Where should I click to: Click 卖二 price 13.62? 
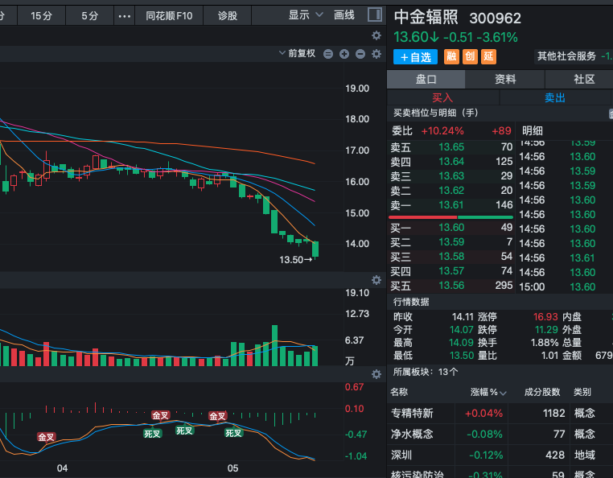pos(451,191)
